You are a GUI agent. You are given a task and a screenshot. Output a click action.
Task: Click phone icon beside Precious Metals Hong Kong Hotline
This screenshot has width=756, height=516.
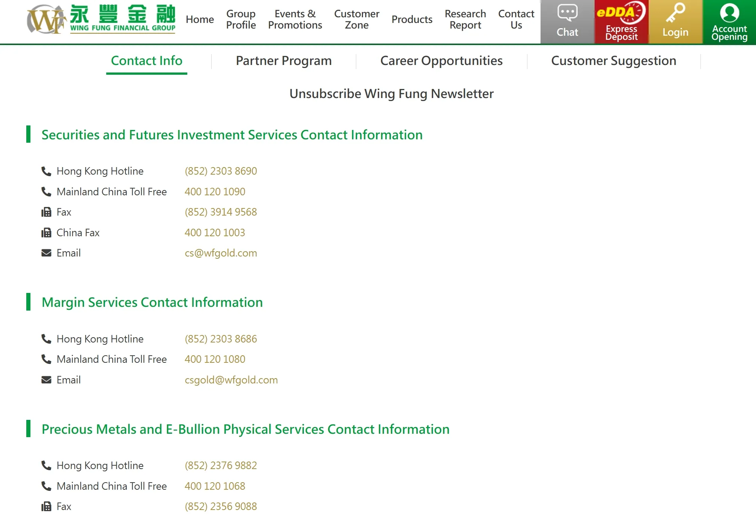(46, 466)
